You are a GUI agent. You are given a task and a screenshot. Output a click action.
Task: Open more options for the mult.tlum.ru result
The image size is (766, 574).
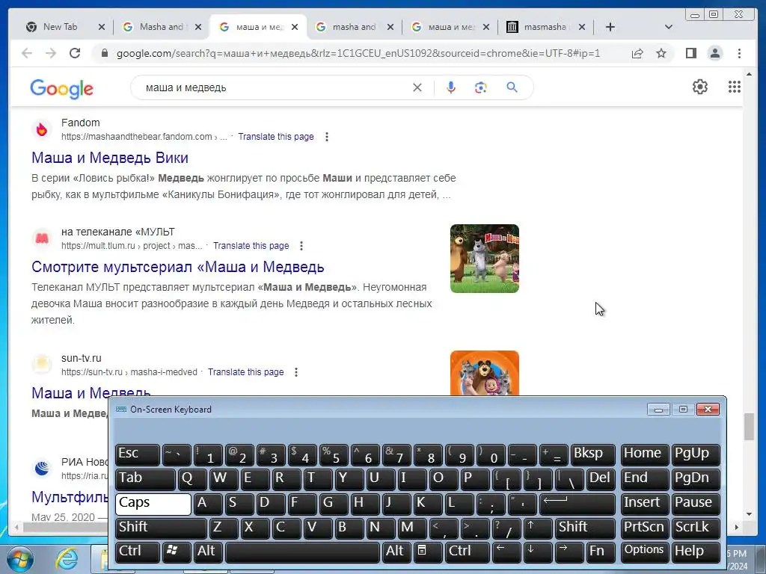pyautogui.click(x=301, y=245)
